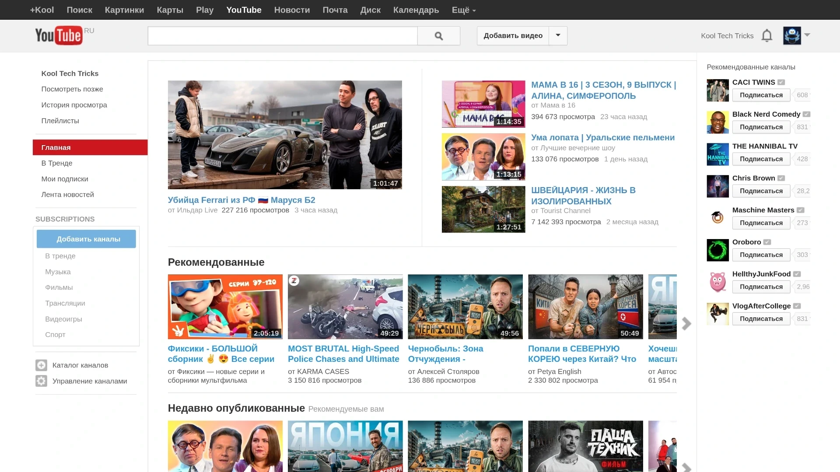The width and height of the screenshot is (840, 472).
Task: Select Фильмы under subscriptions
Action: 59,287
